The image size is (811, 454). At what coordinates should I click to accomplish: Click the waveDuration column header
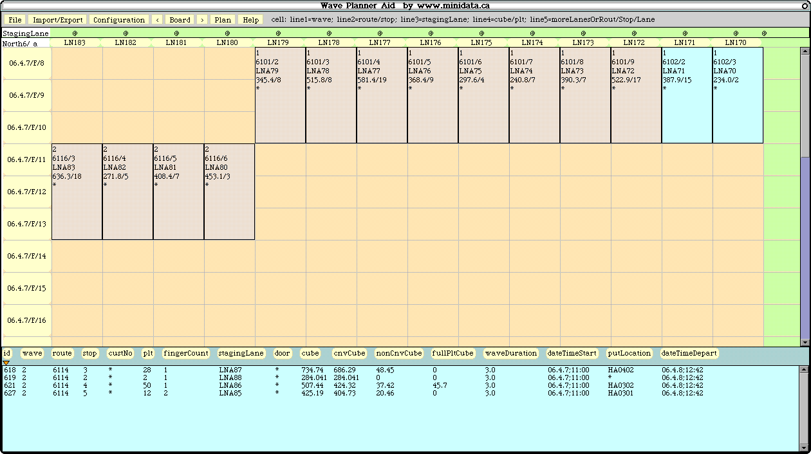(511, 353)
